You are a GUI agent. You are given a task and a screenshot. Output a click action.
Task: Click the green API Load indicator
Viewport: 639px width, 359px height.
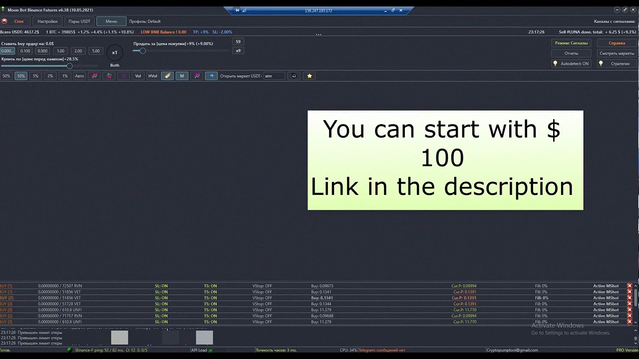coord(210,350)
